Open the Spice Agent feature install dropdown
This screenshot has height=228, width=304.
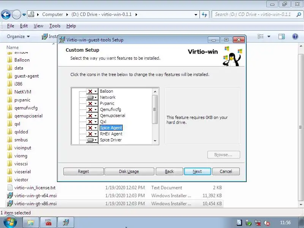92,128
